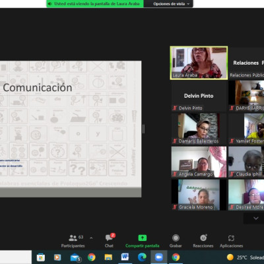264x264 pixels.
Task: Show more participants with the down chevron
Action: coord(256,218)
